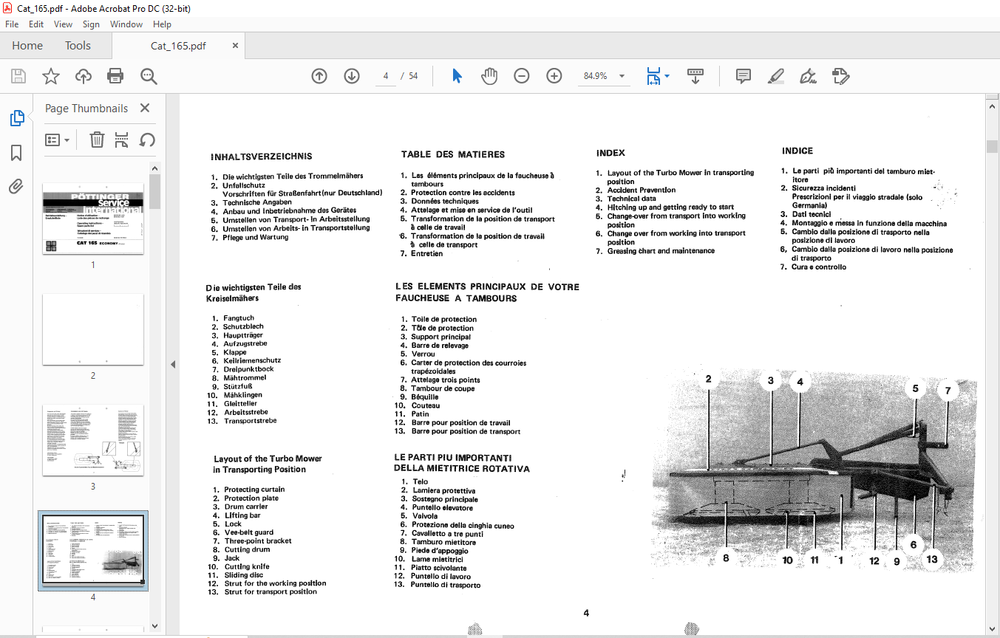The height and width of the screenshot is (638, 1000).
Task: Close the Cat_165.pdf tab
Action: [236, 45]
